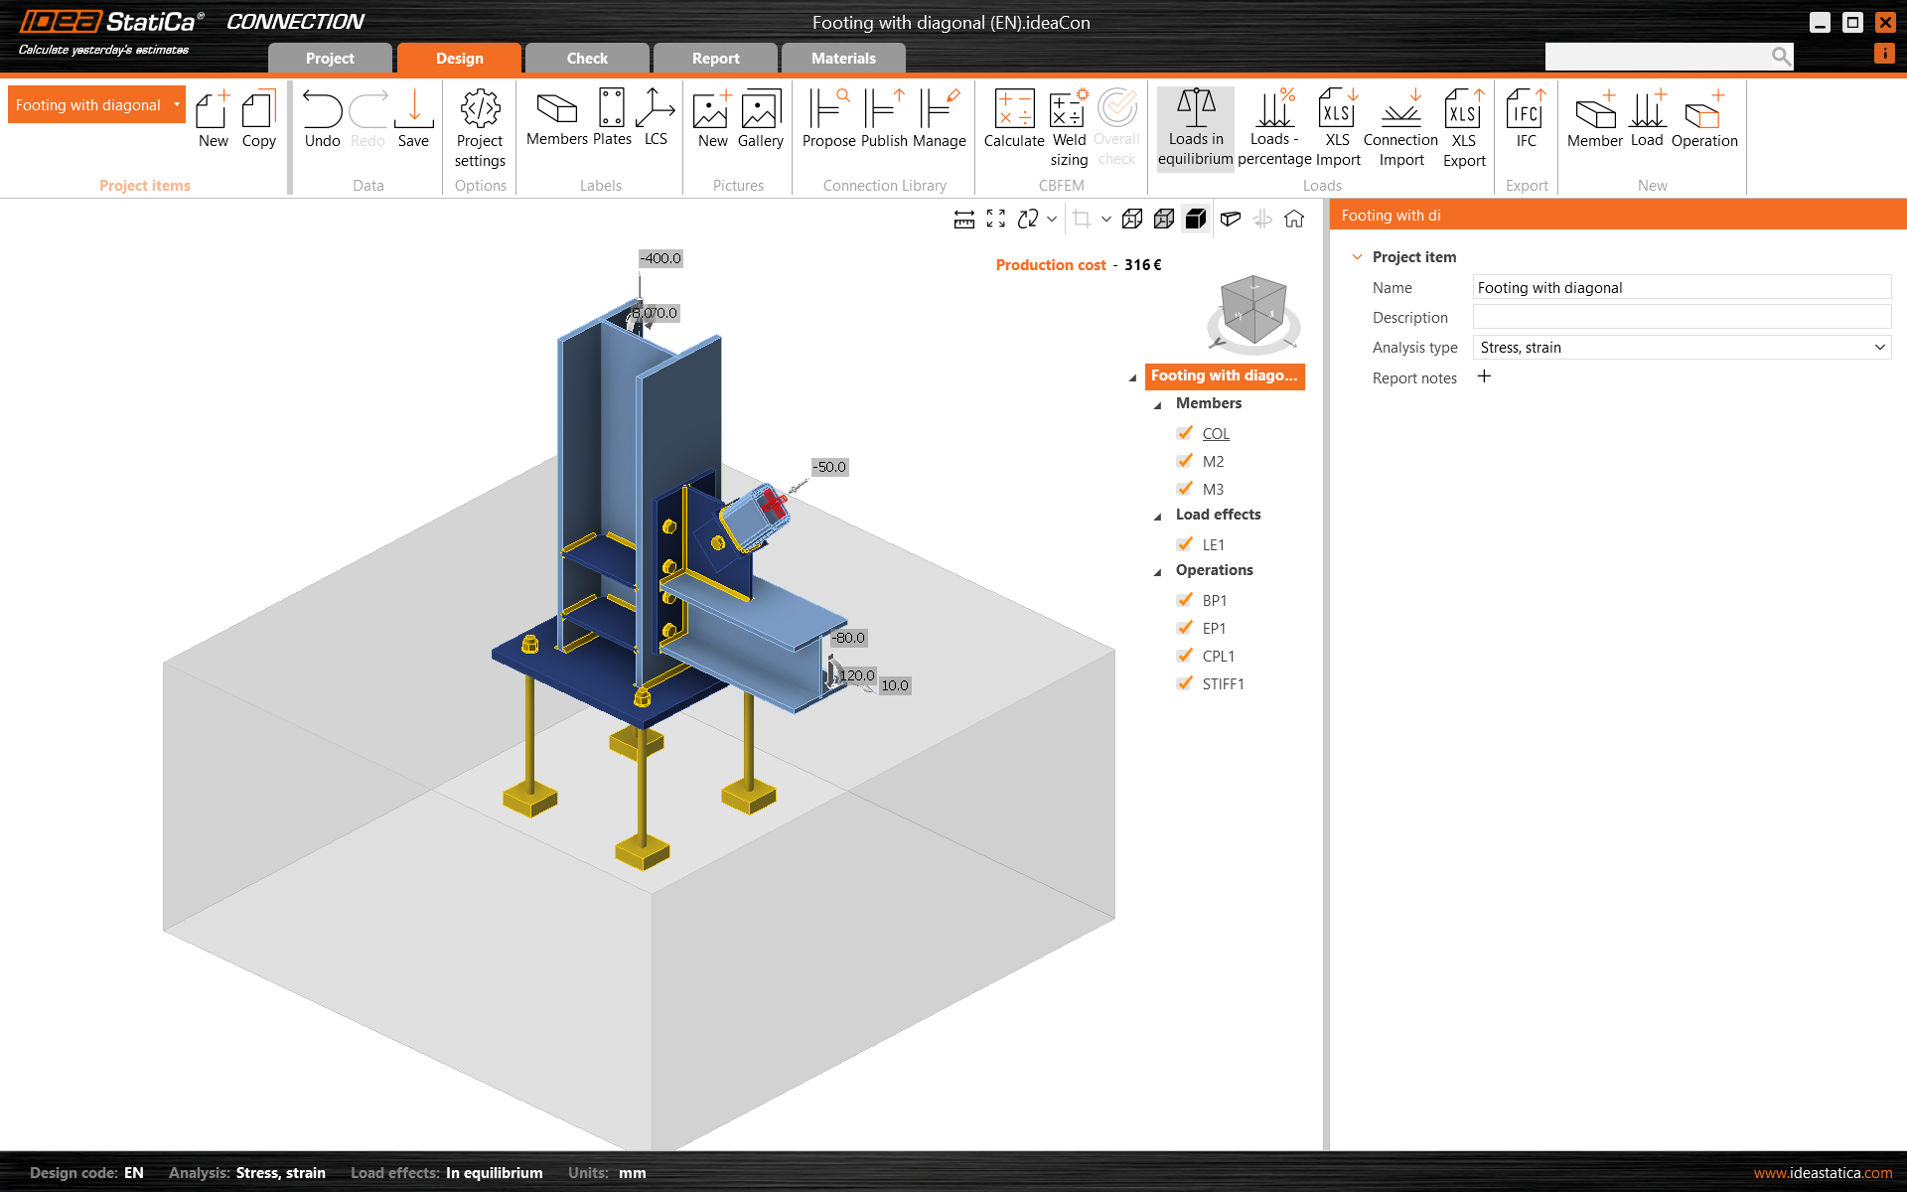Uncheck member M2 in the tree

(1185, 461)
